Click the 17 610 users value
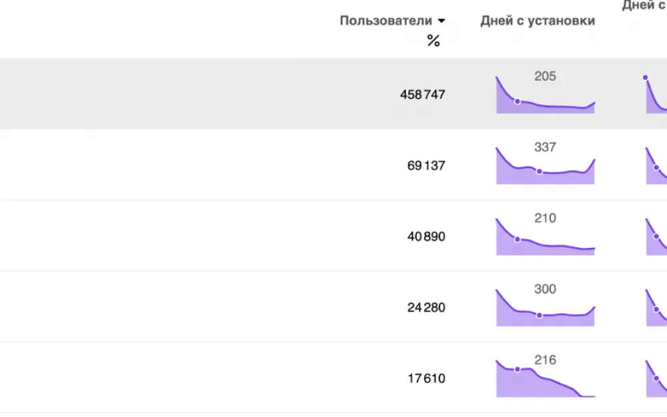Image resolution: width=667 pixels, height=417 pixels. click(x=426, y=378)
